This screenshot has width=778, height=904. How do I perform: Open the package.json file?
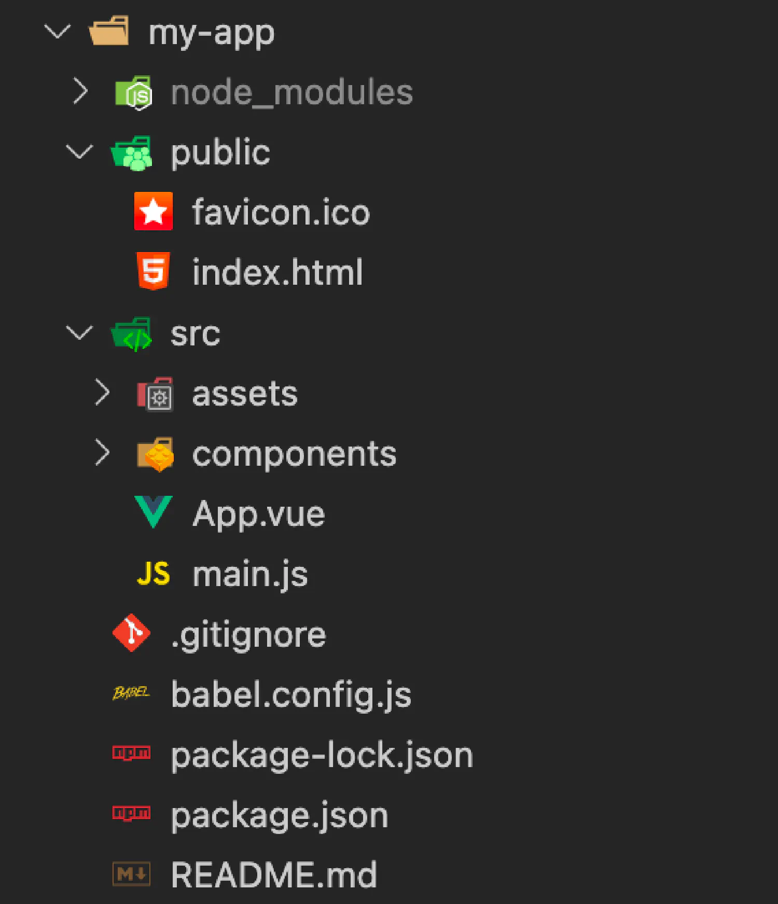(x=279, y=815)
